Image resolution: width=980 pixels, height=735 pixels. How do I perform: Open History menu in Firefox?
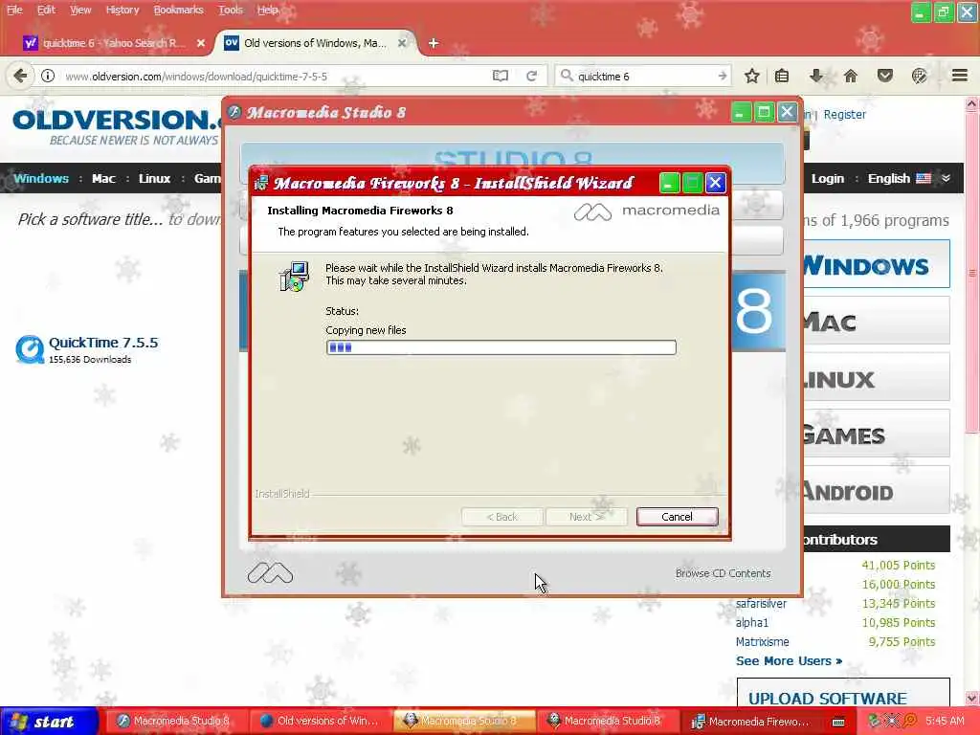[122, 10]
